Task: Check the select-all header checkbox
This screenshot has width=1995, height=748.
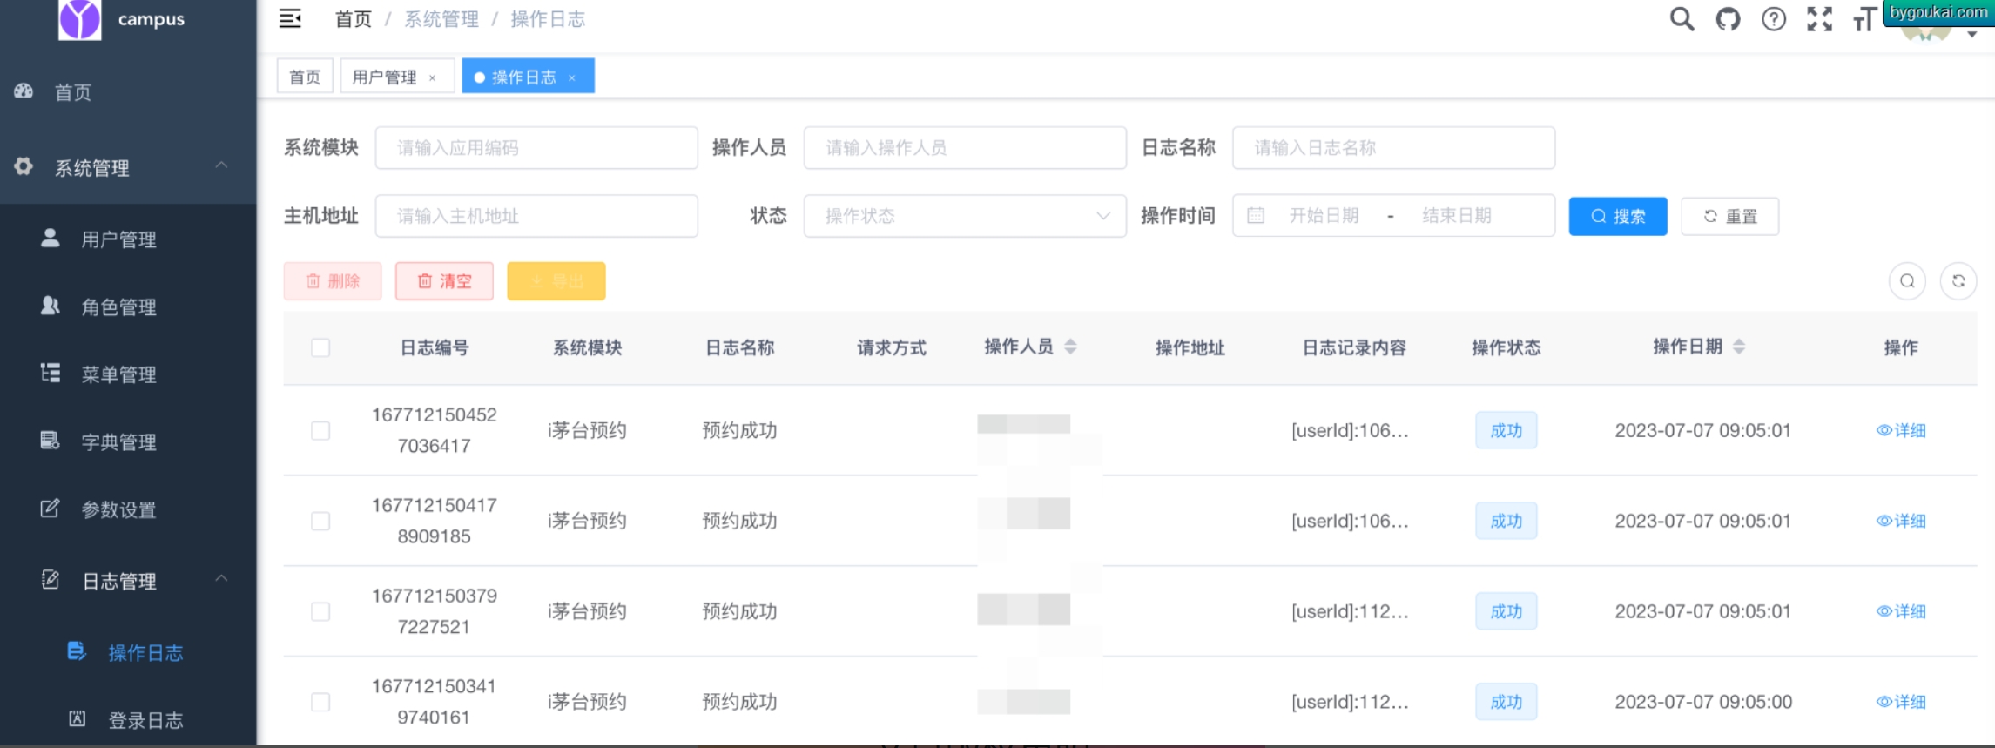Action: point(320,347)
